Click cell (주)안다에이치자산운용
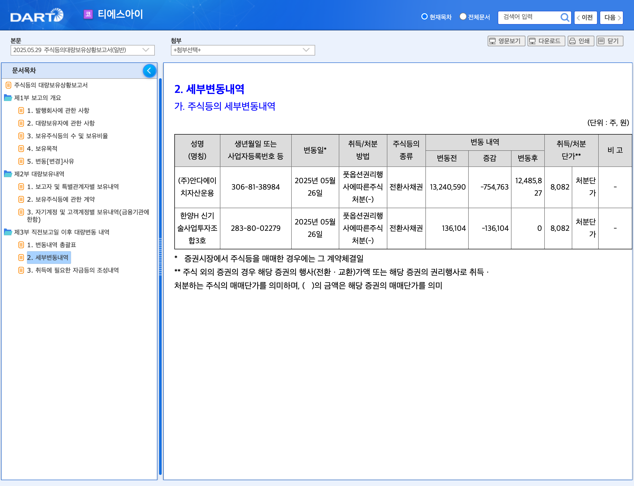634x486 pixels. click(x=197, y=187)
